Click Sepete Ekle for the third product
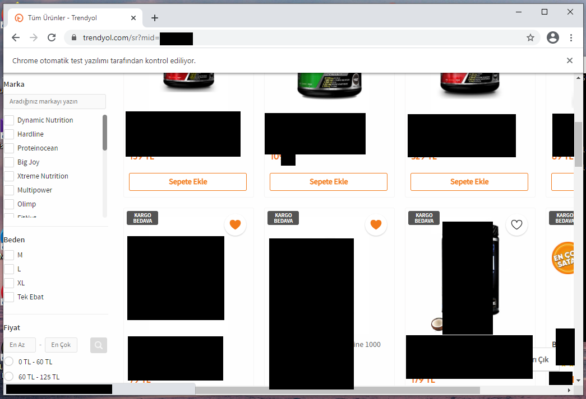 [469, 182]
